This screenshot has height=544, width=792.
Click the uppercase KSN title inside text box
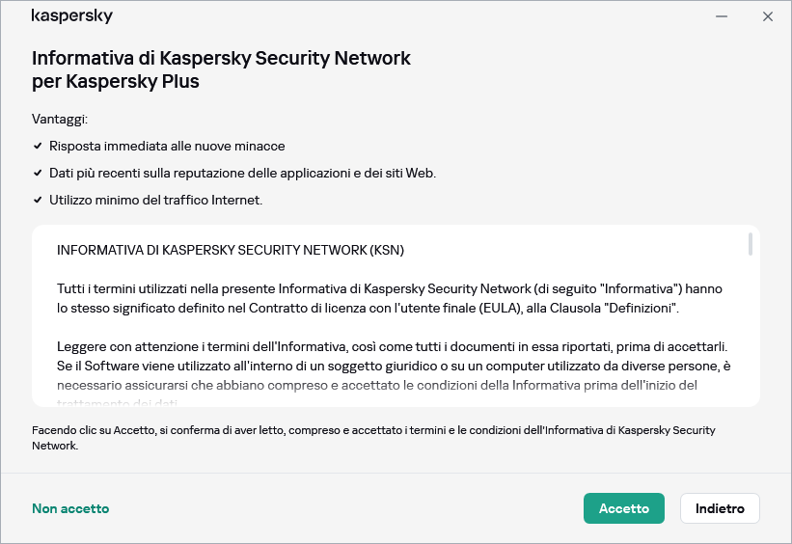click(231, 250)
